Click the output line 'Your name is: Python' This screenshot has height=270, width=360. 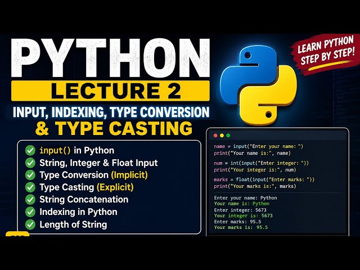tap(242, 204)
